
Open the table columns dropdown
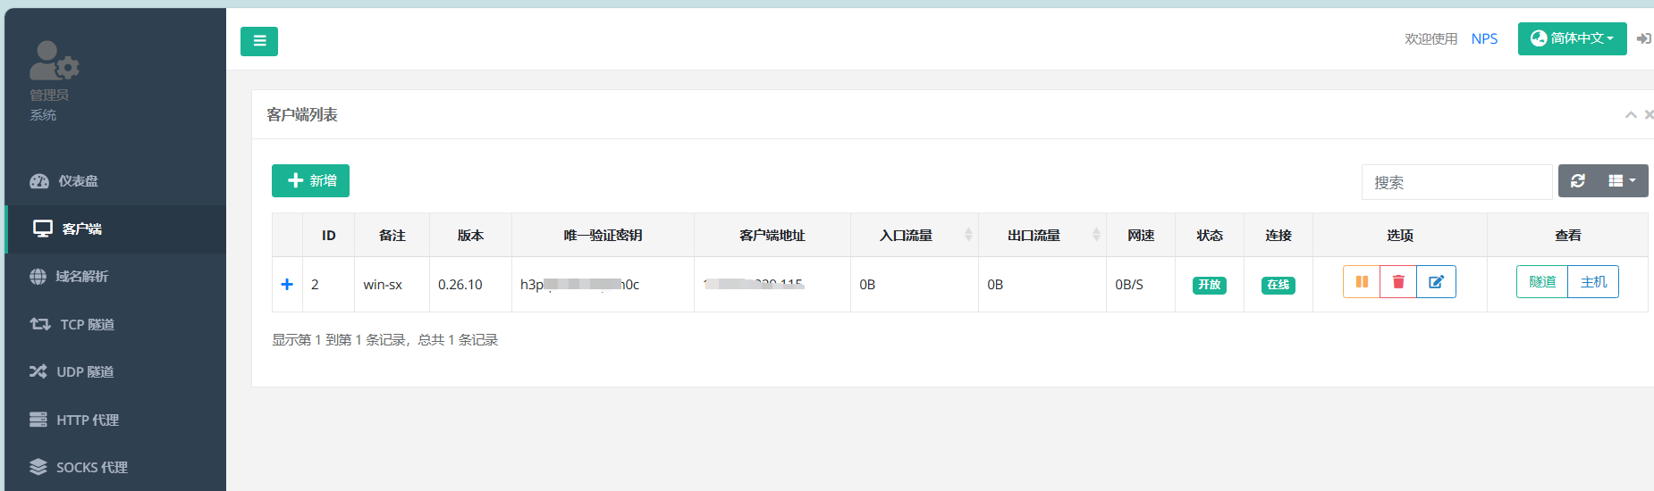click(1622, 180)
